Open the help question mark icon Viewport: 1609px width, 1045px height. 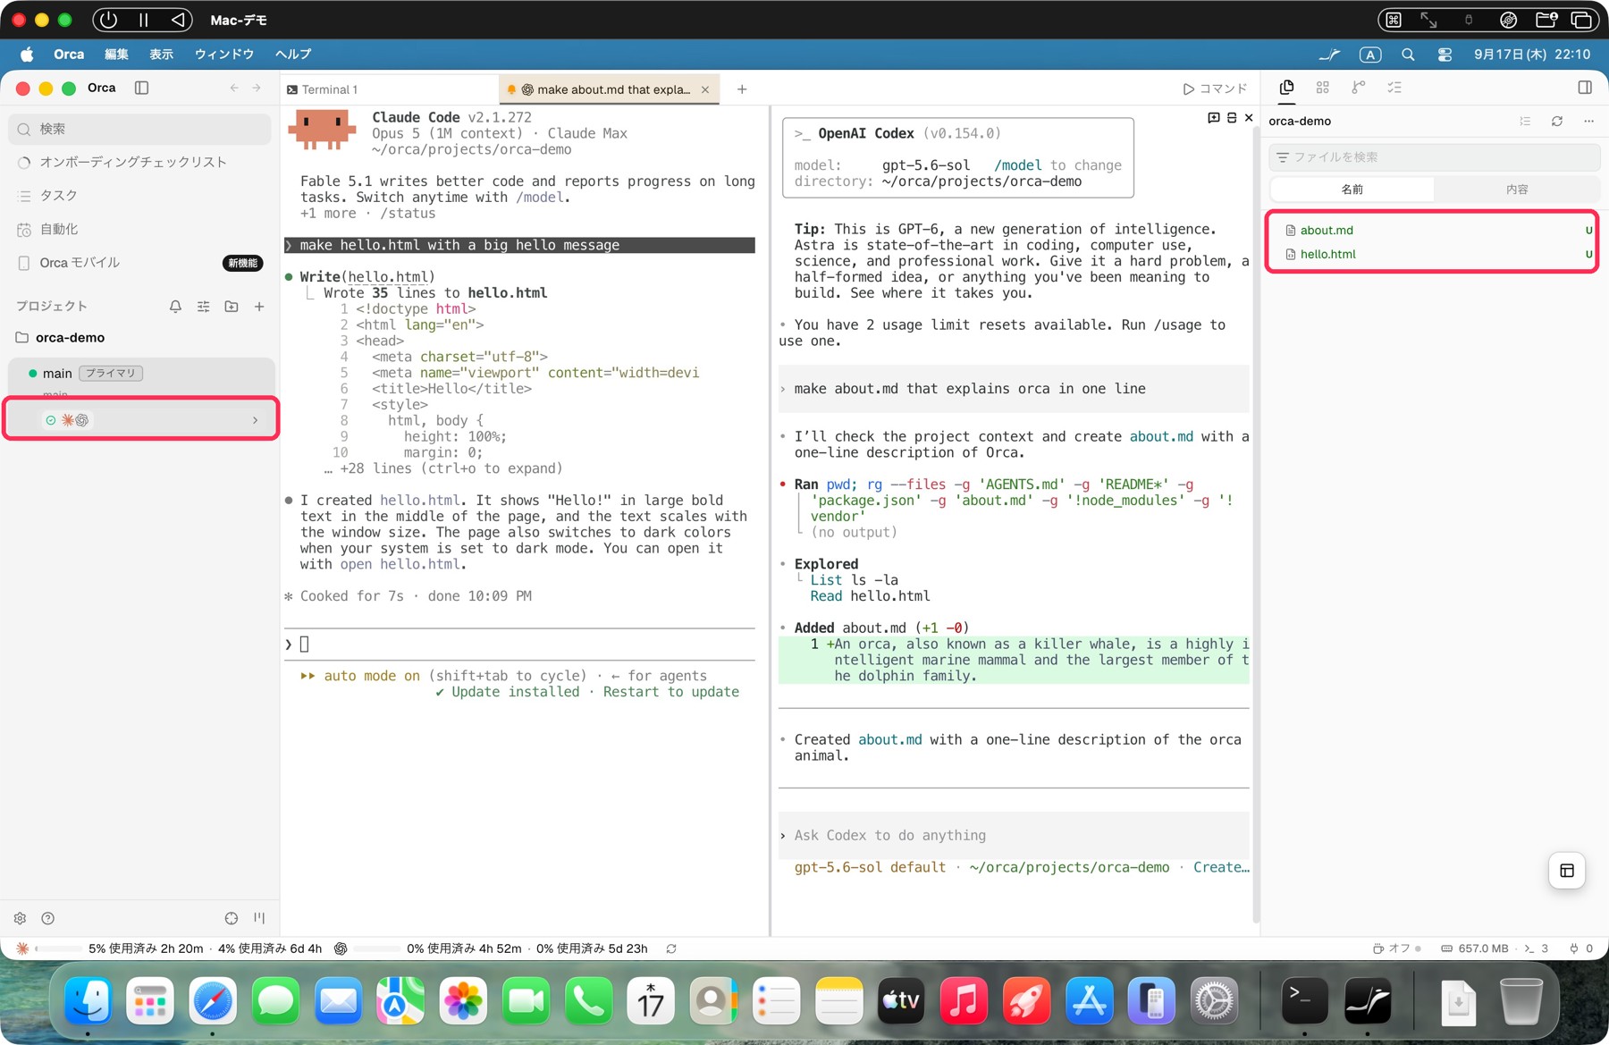tap(48, 918)
